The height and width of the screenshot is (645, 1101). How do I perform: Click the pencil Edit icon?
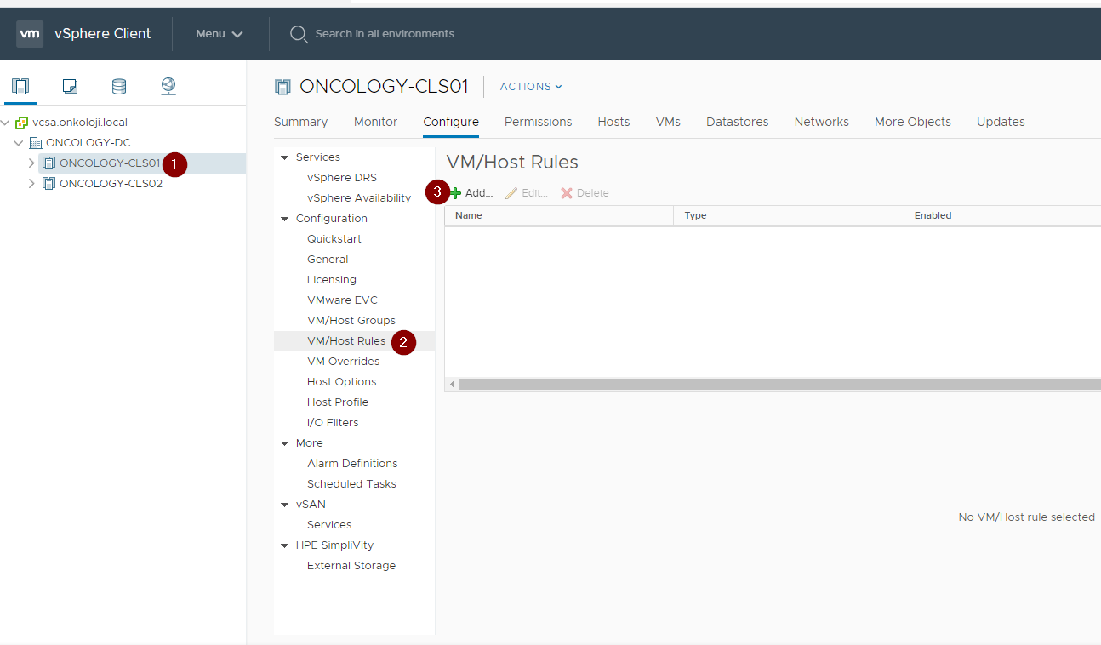tap(511, 193)
